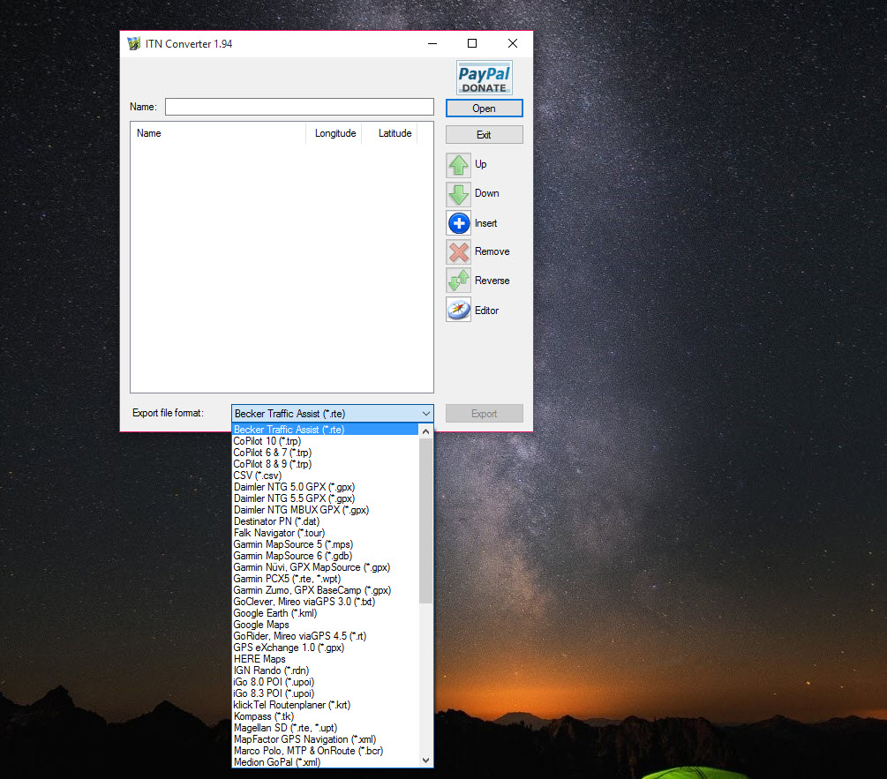Select MapFactor GPS Navigation (*.xml)
This screenshot has width=887, height=779.
(326, 739)
